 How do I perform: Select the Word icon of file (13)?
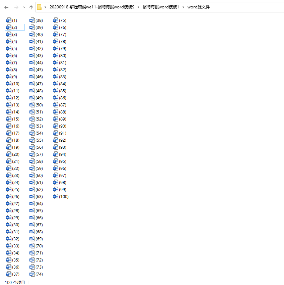point(8,105)
